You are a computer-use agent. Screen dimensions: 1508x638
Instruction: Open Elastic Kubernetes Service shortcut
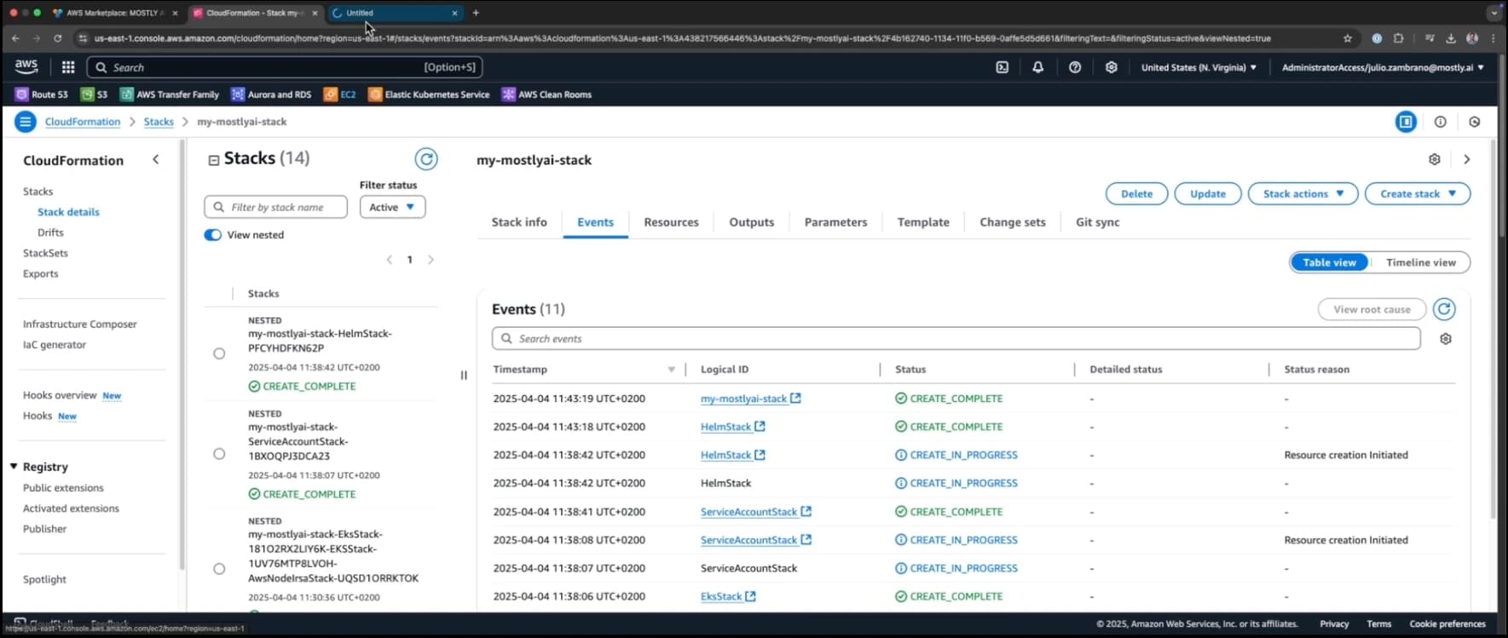(429, 95)
